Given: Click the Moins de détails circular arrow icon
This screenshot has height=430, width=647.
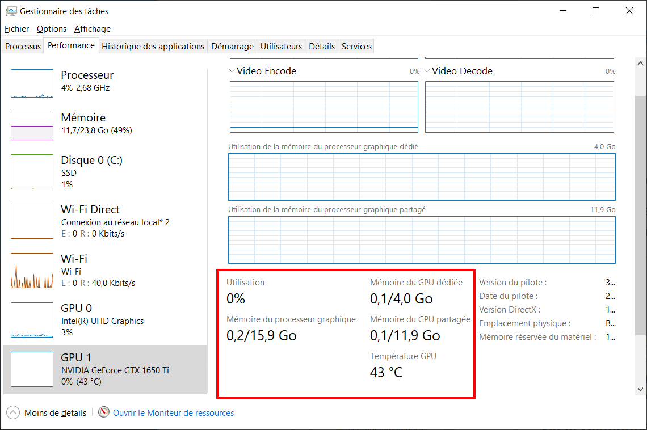Looking at the screenshot, I should 13,412.
